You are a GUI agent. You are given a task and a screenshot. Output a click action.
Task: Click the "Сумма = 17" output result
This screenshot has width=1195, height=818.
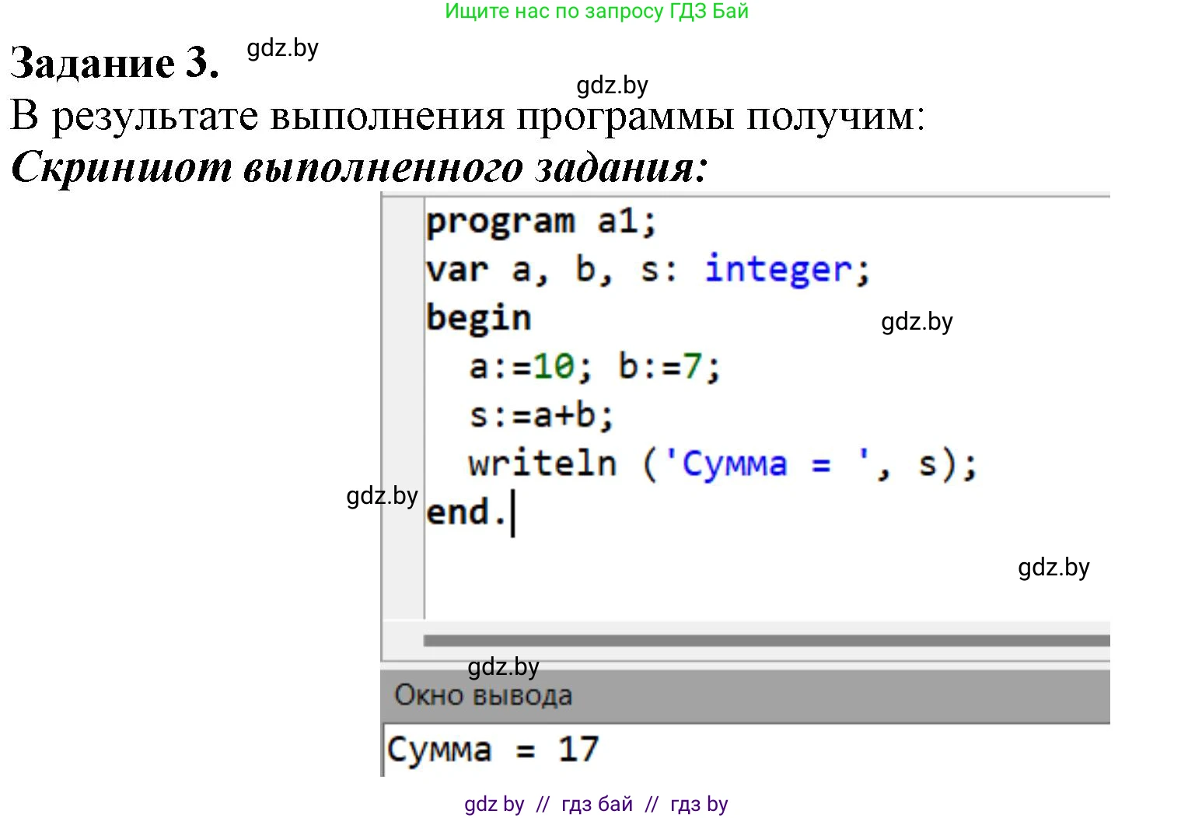click(x=493, y=750)
